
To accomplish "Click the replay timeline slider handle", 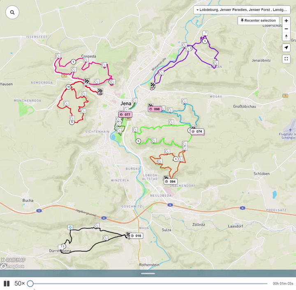I will [x=30, y=283].
